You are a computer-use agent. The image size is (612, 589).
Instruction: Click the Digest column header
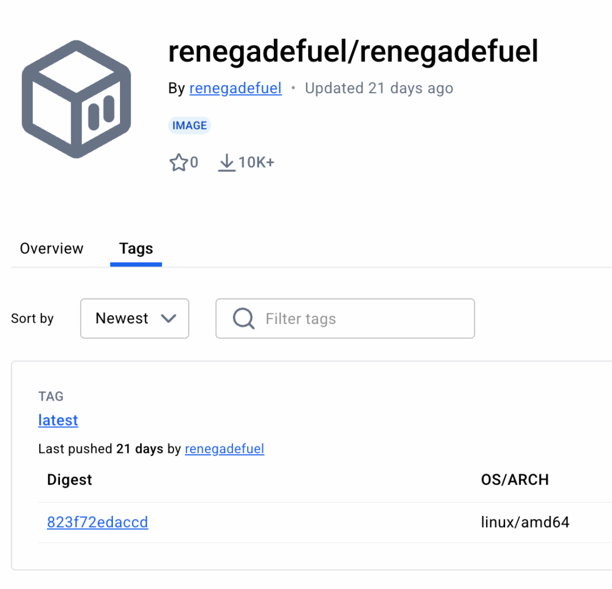click(70, 480)
